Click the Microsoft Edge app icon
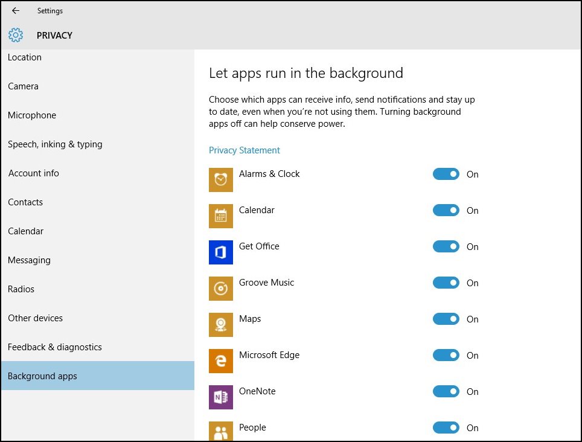The width and height of the screenshot is (582, 442). [221, 360]
